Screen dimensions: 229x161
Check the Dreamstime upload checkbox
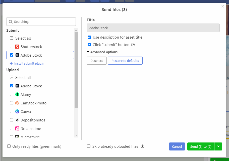pos(12,128)
